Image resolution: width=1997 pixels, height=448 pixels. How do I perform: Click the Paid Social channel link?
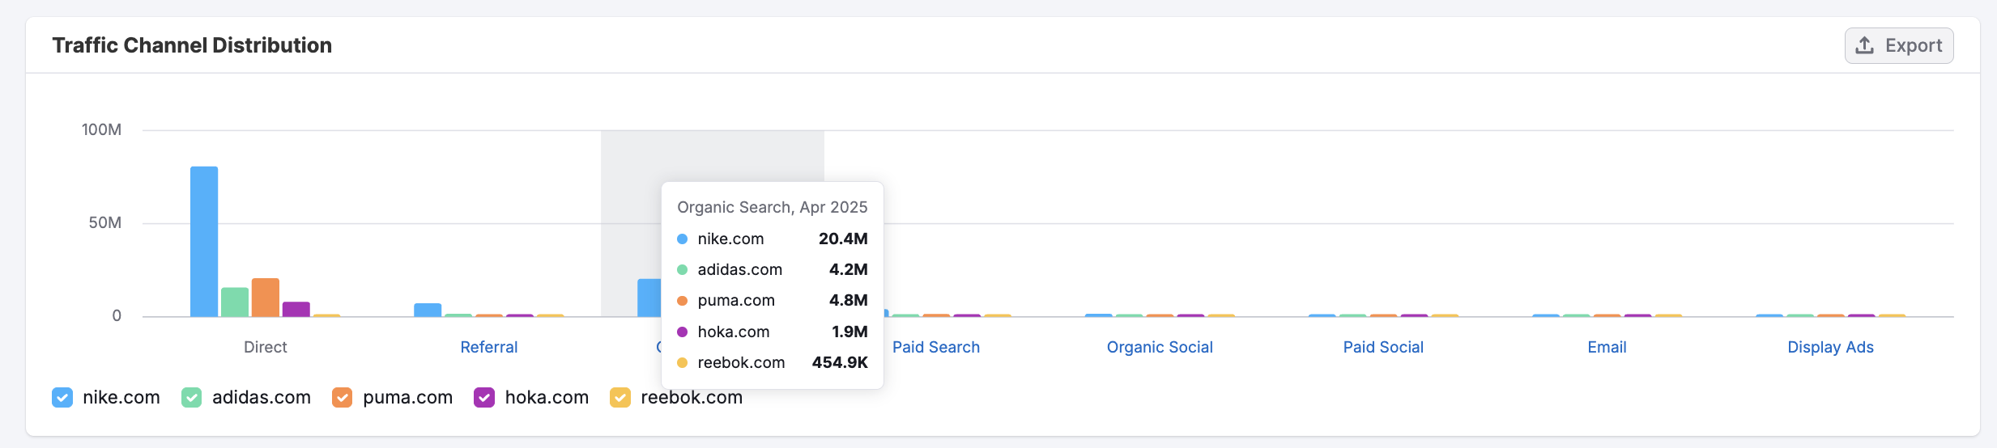pyautogui.click(x=1382, y=347)
